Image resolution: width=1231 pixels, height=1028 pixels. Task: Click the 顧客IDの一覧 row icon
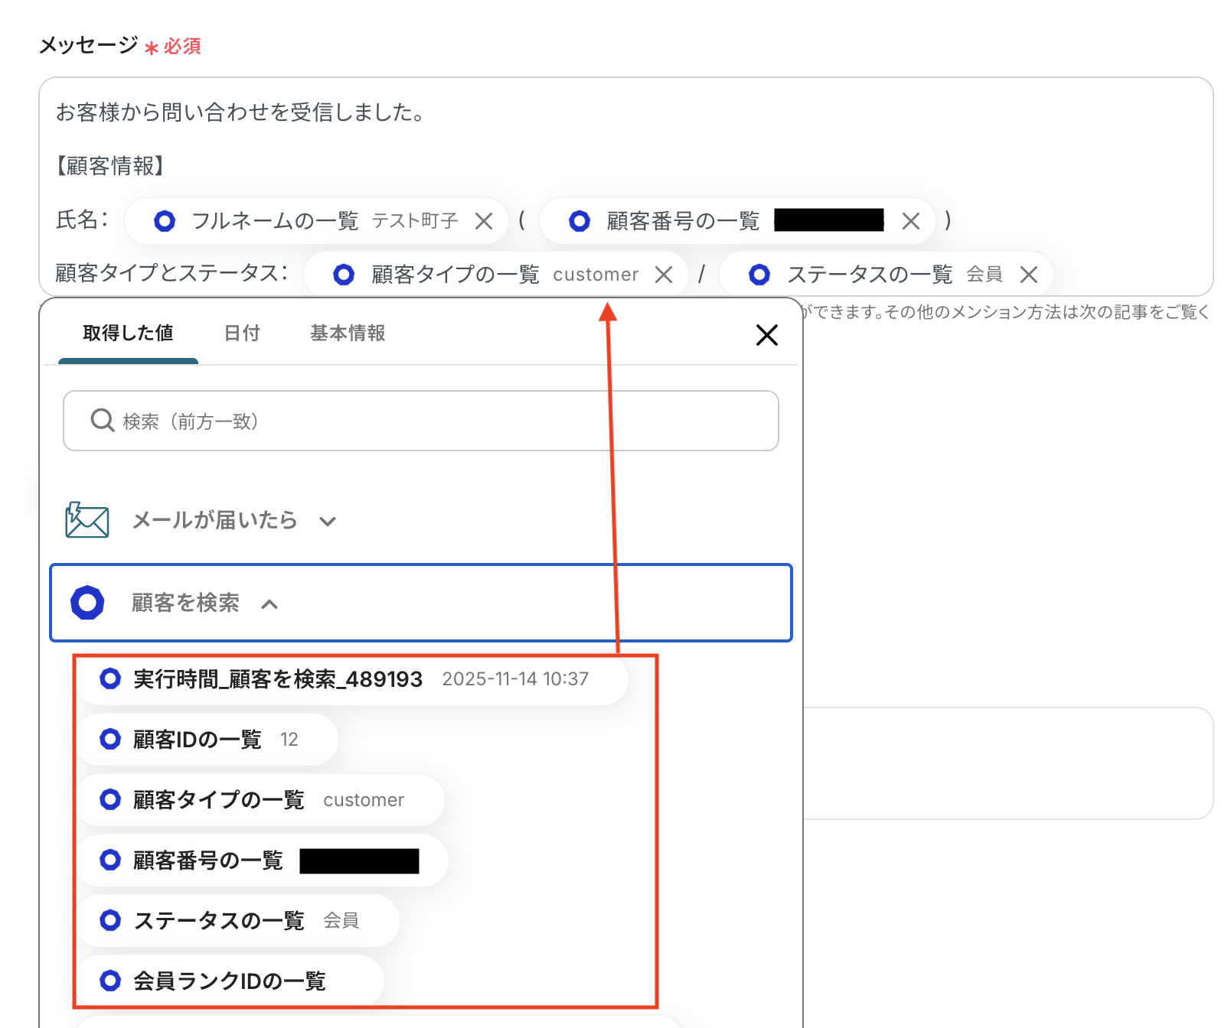110,740
